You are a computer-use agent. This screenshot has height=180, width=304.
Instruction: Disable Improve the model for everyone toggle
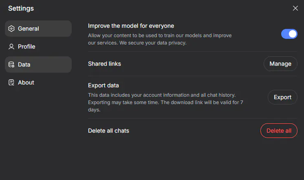[289, 34]
